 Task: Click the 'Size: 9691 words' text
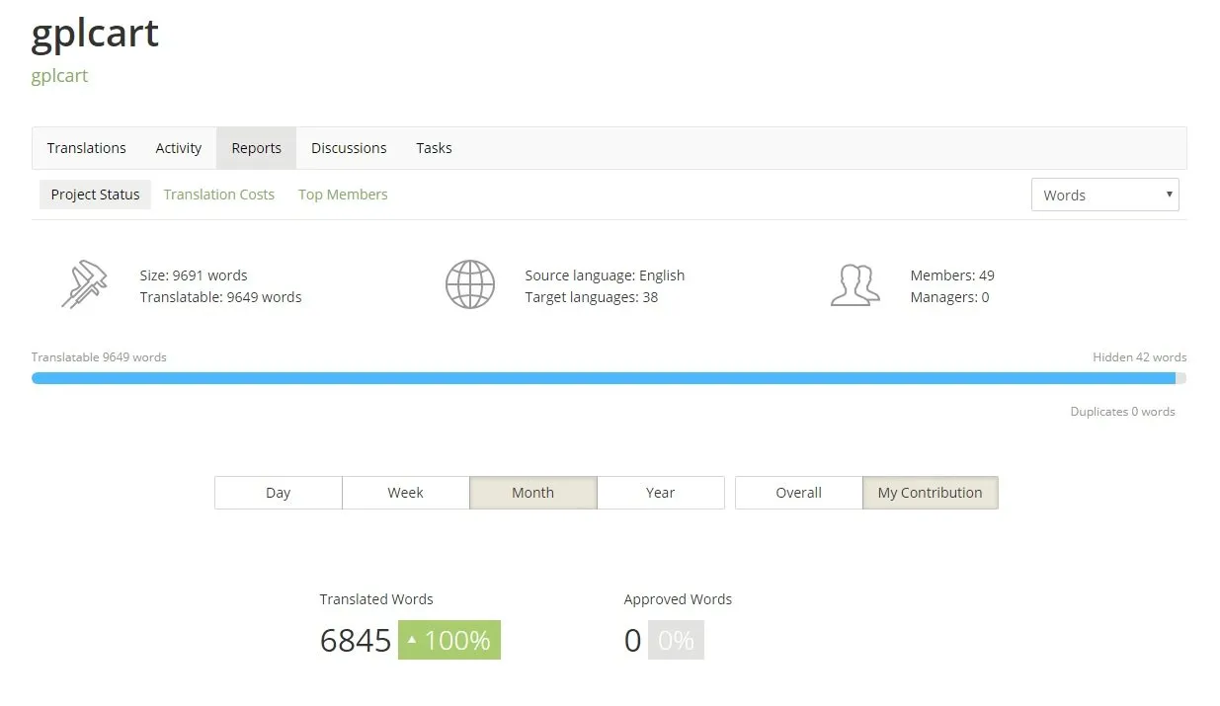click(194, 275)
